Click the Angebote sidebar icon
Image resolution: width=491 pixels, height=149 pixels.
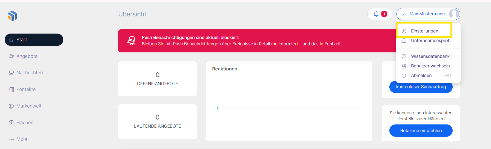[x=11, y=56]
